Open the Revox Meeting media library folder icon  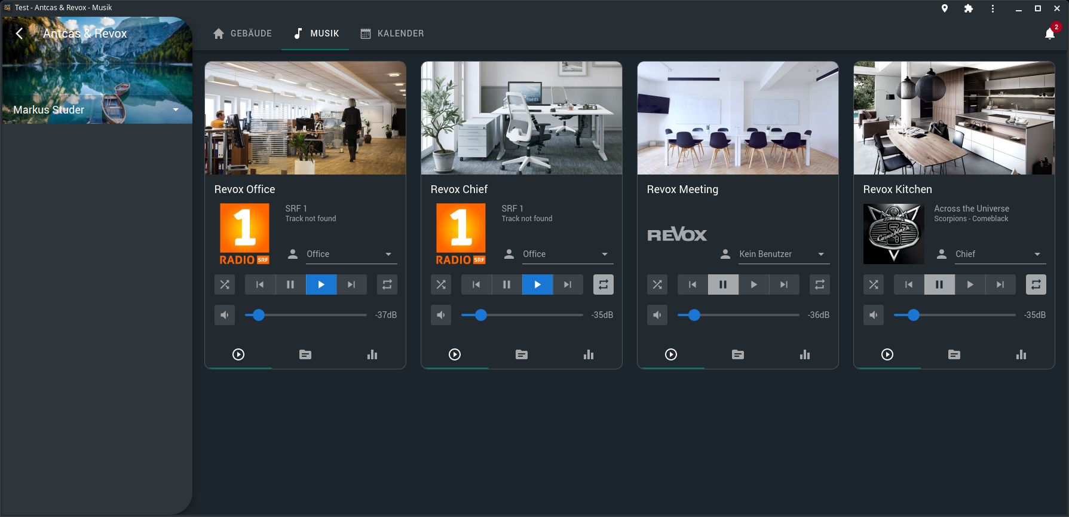tap(738, 354)
